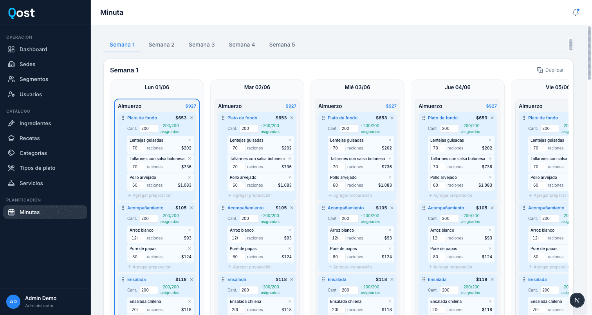This screenshot has height=315, width=592.
Task: Click Tuesday's Plato de fondo title link
Action: [x=242, y=118]
